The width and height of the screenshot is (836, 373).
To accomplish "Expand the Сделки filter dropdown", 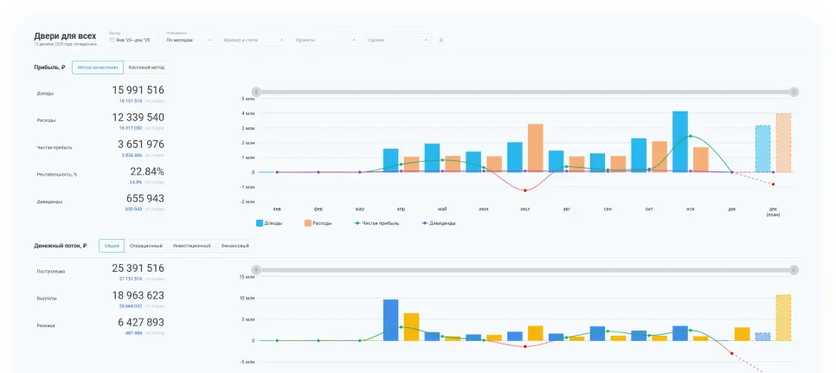I will tap(398, 40).
